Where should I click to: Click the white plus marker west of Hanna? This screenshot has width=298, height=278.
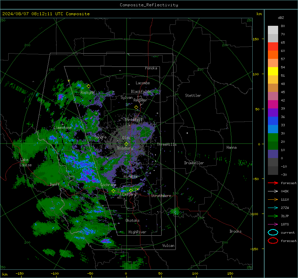(x=187, y=133)
